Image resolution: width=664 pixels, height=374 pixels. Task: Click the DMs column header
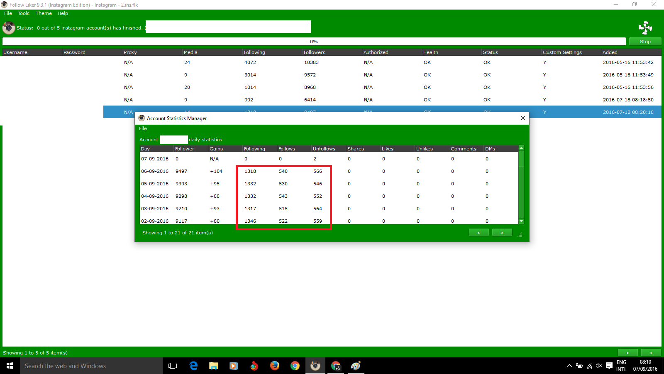[501, 149]
